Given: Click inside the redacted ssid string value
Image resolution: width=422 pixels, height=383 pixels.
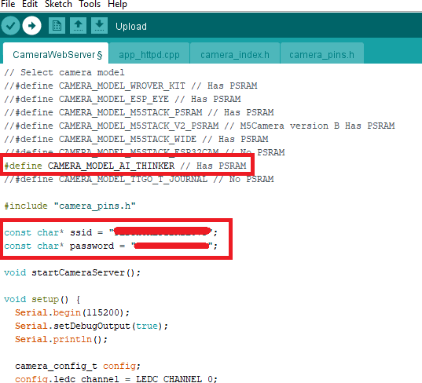Looking at the screenshot, I should tap(163, 232).
